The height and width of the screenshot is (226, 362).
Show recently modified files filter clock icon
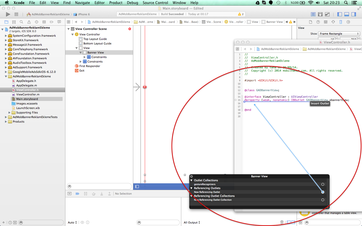click(x=10, y=222)
